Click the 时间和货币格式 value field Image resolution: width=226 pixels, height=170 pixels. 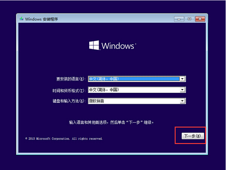point(133,90)
